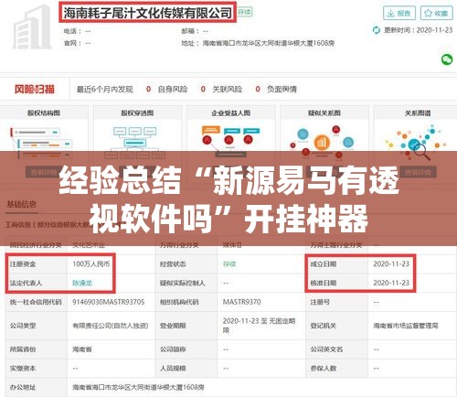Open the 企业受益人图 thumbnail

[x=231, y=143]
